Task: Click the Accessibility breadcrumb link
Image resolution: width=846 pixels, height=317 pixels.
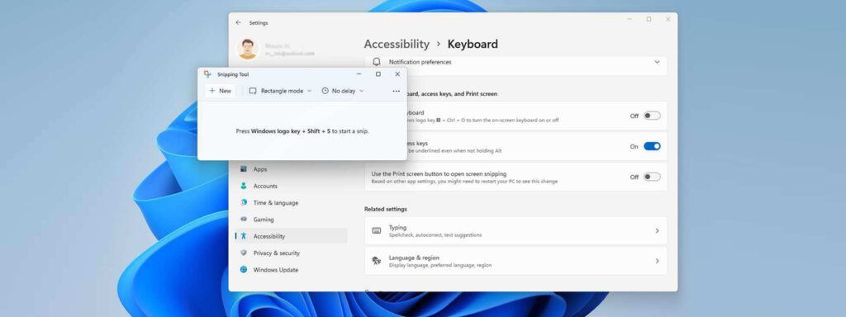Action: [397, 45]
